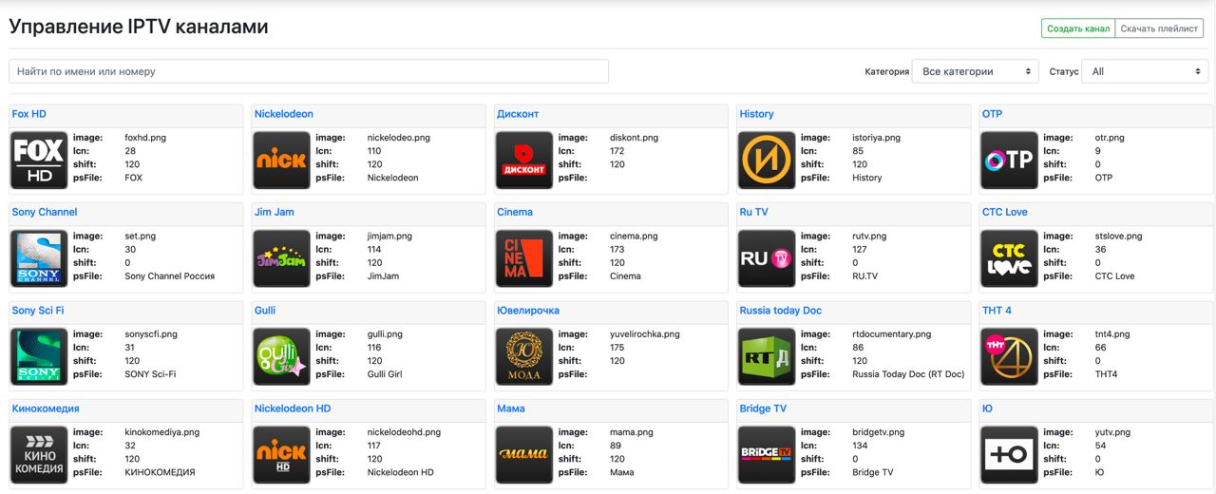The height and width of the screenshot is (494, 1216).
Task: Open the Ю channel title link
Action: pos(987,408)
